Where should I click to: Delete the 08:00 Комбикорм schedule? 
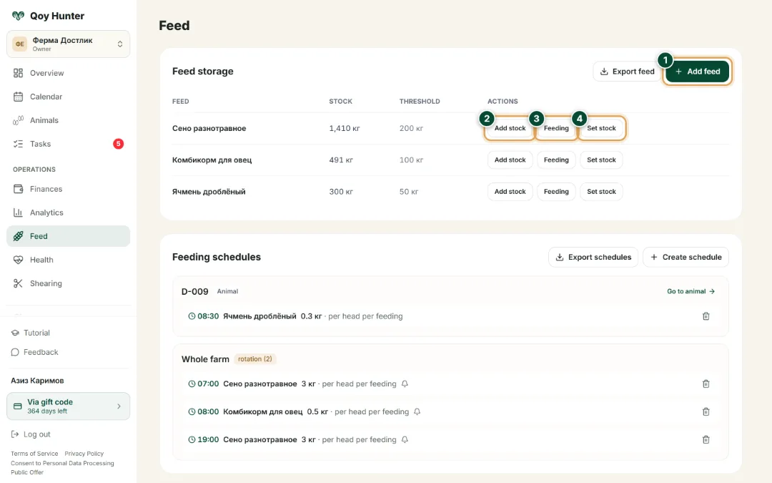(706, 411)
